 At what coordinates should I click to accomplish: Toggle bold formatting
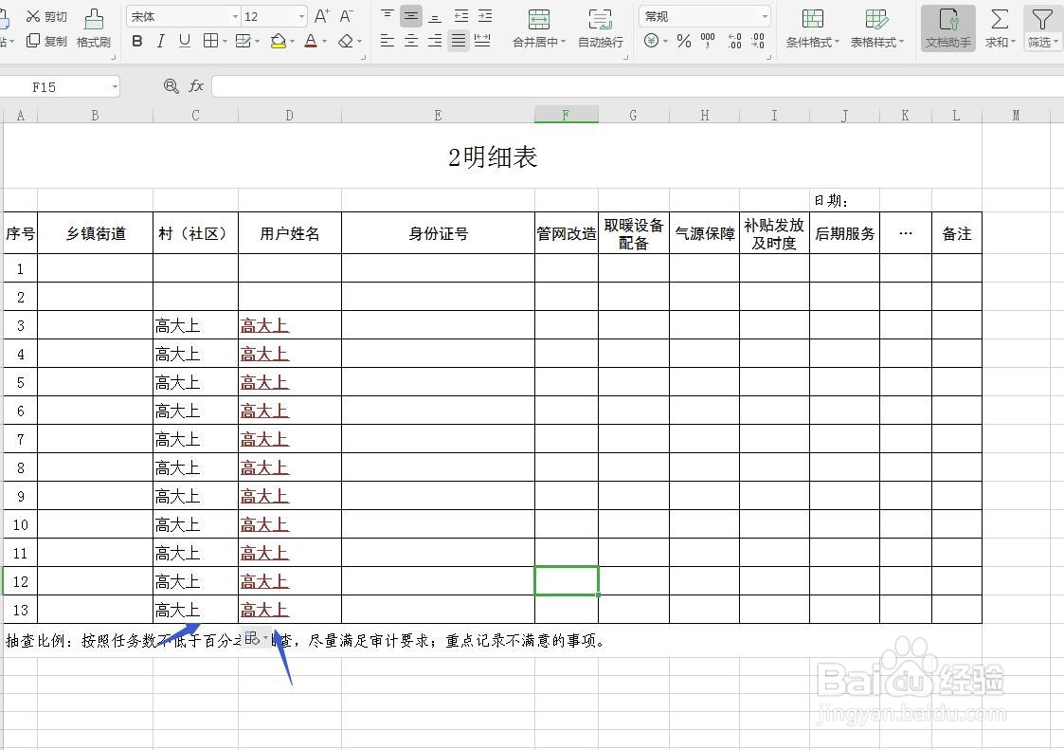click(x=137, y=41)
